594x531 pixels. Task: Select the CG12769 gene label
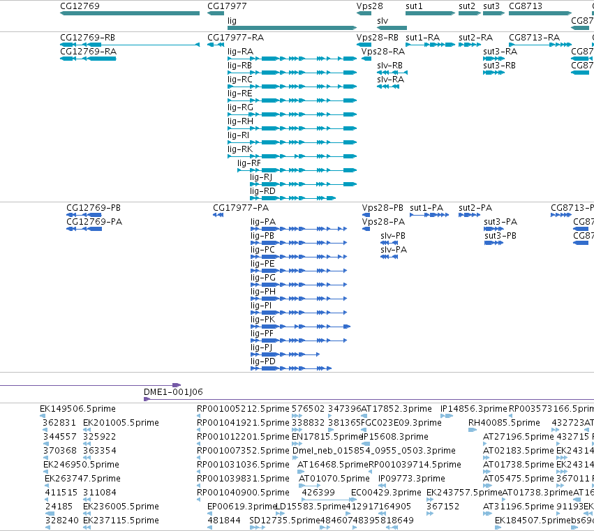[x=80, y=6]
